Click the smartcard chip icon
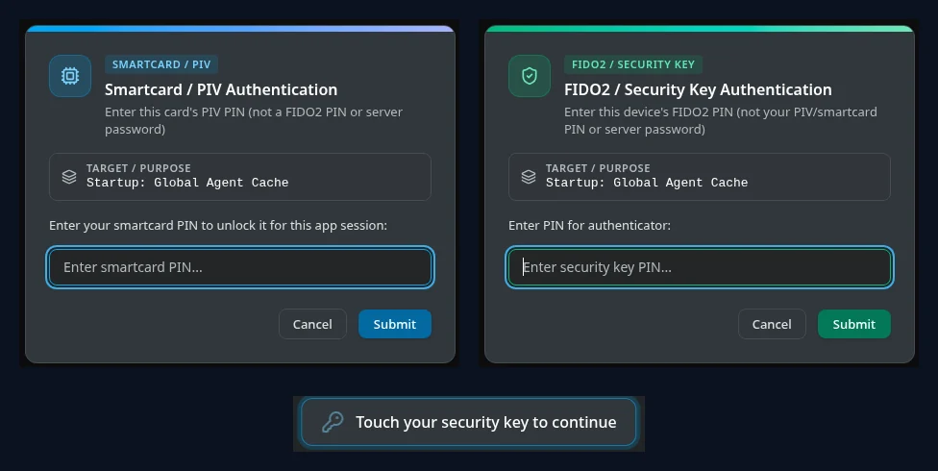The image size is (938, 471). pyautogui.click(x=70, y=76)
